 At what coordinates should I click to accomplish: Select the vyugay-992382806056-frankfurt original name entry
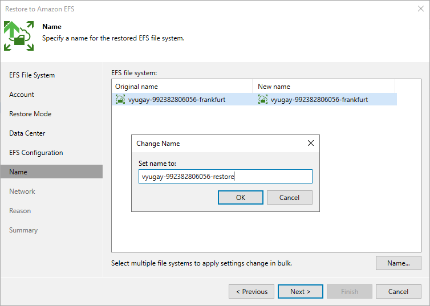tap(177, 100)
